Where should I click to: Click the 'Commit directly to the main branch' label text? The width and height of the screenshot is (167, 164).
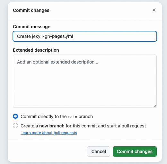[x=57, y=117]
